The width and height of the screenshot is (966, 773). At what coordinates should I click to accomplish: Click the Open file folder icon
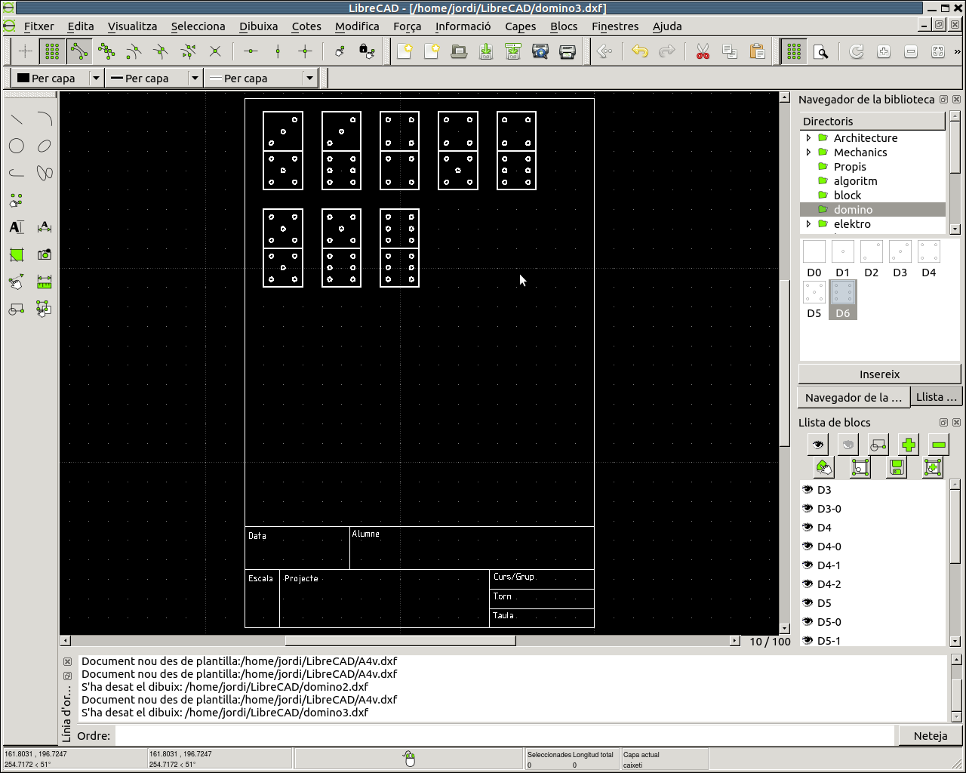coord(459,51)
